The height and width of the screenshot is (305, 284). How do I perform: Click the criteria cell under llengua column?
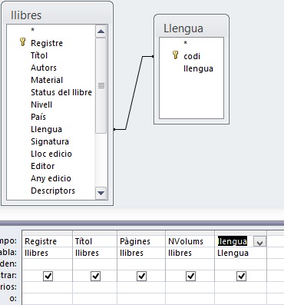pos(241,287)
